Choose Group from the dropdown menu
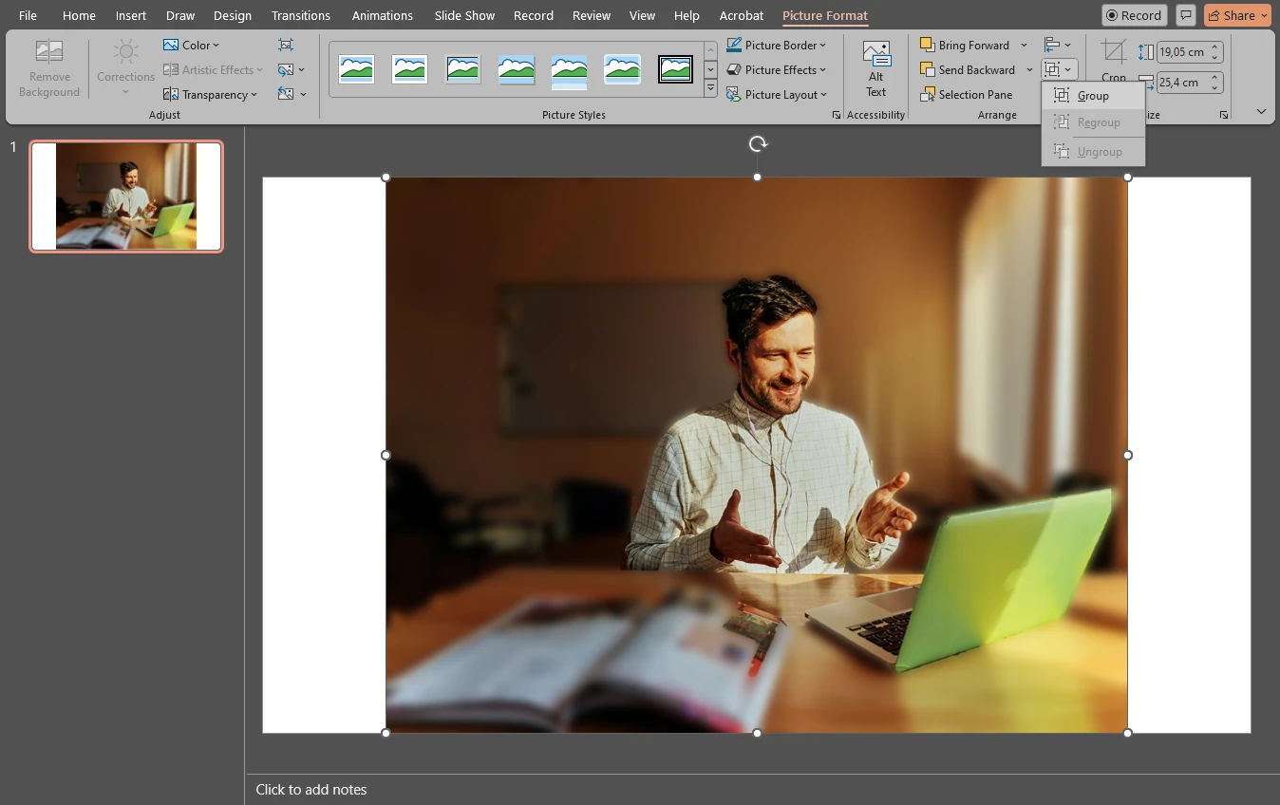Screen dimensions: 1280x805 tap(1093, 96)
